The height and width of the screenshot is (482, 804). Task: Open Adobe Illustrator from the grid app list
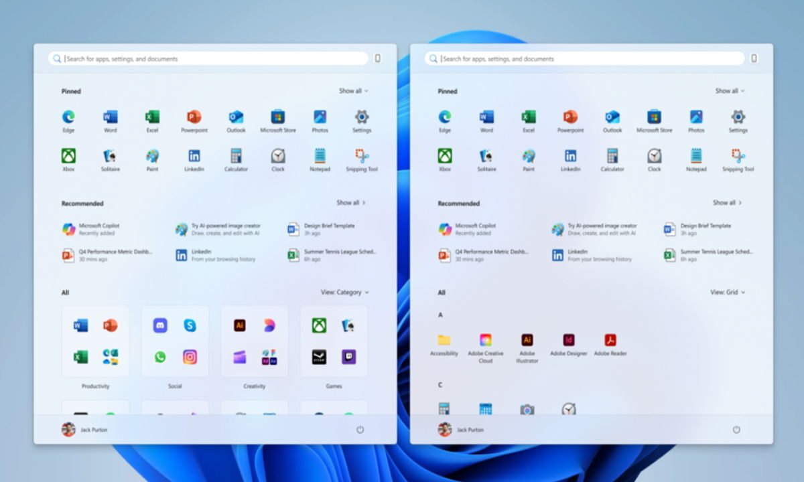pos(527,340)
